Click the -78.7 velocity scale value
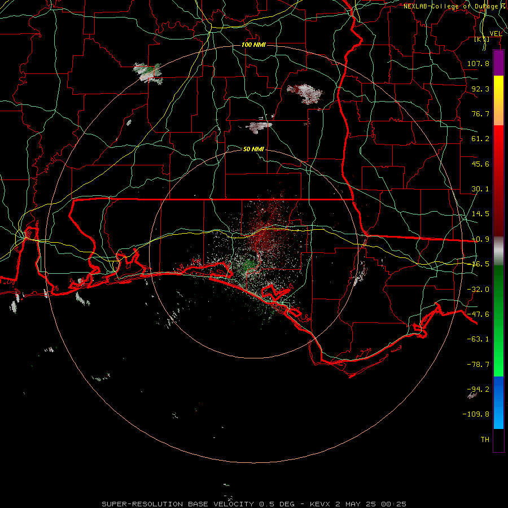Screen dimensions: 508x508 [x=478, y=365]
